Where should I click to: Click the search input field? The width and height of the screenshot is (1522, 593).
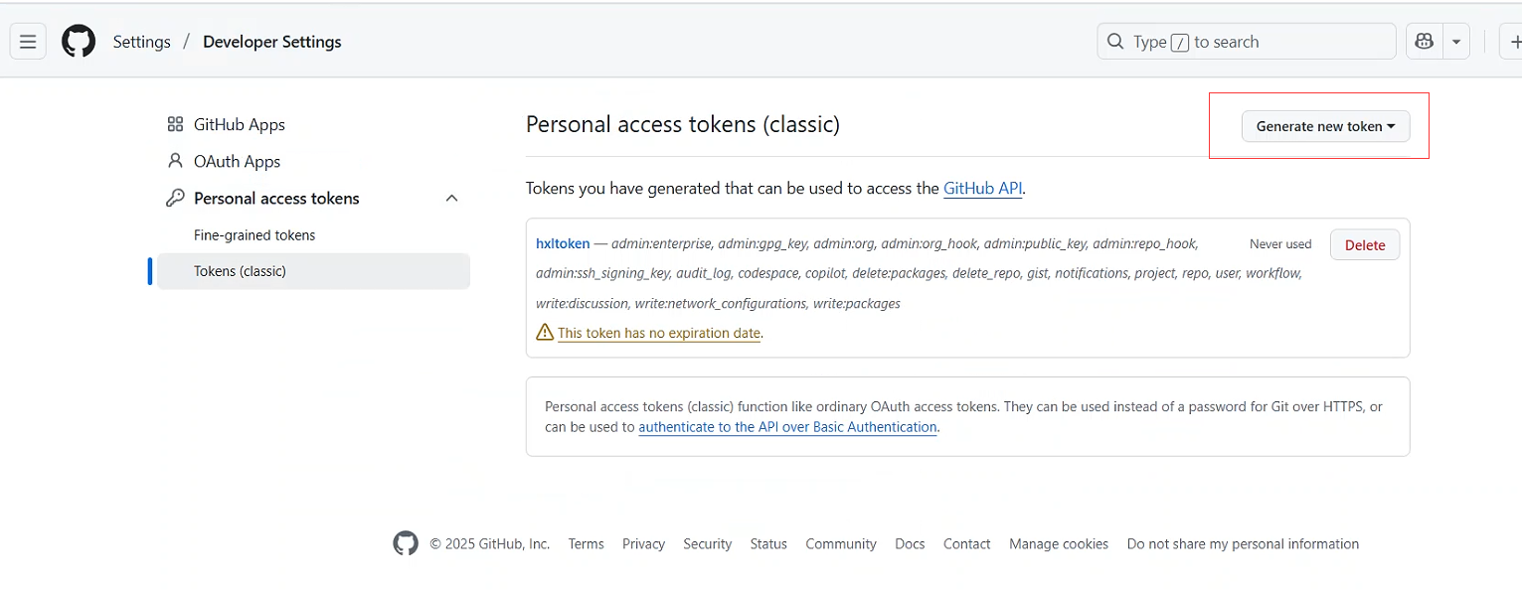1248,42
